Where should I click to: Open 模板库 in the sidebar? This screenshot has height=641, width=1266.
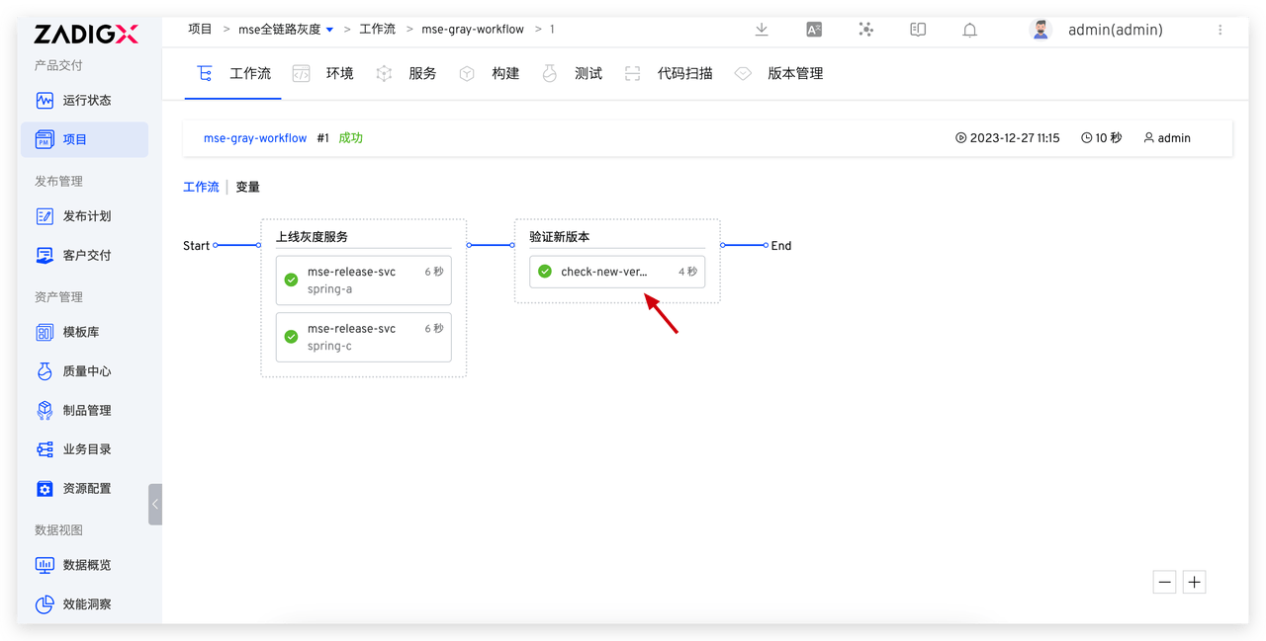[80, 333]
